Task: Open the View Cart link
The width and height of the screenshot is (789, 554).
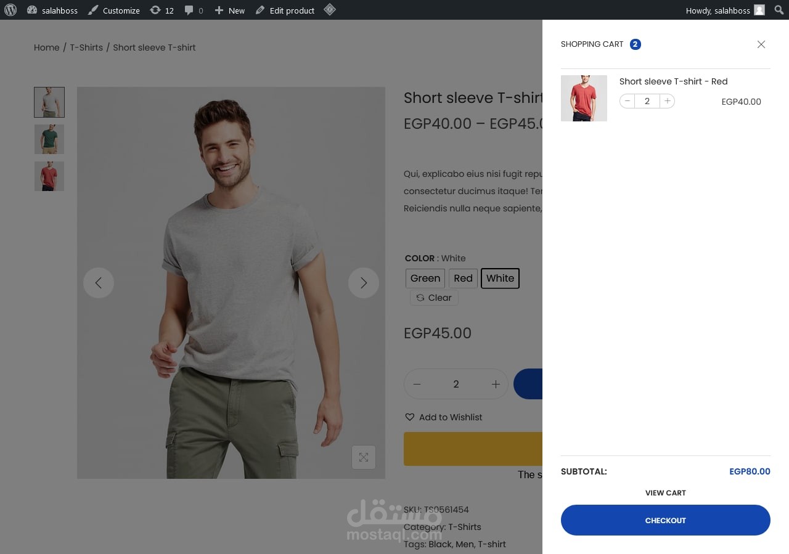Action: [665, 493]
